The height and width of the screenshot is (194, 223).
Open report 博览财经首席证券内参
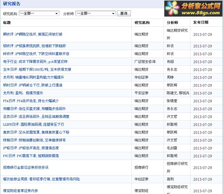[x=20, y=191]
